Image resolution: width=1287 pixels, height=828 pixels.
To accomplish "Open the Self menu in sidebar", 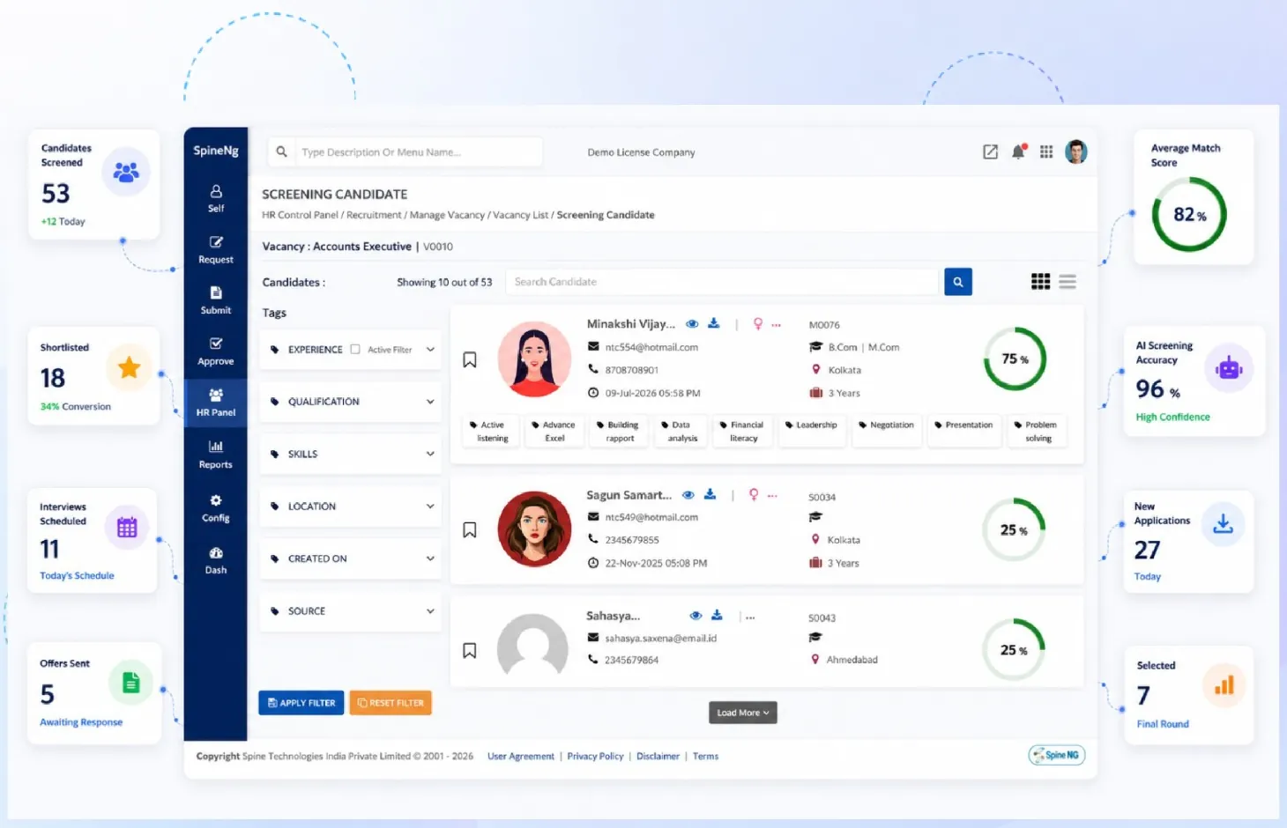I will (216, 198).
